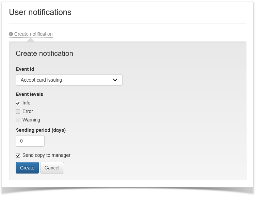Screen dimensions: 258x197
Task: Click the plus icon beside Create notification
Action: coord(11,34)
